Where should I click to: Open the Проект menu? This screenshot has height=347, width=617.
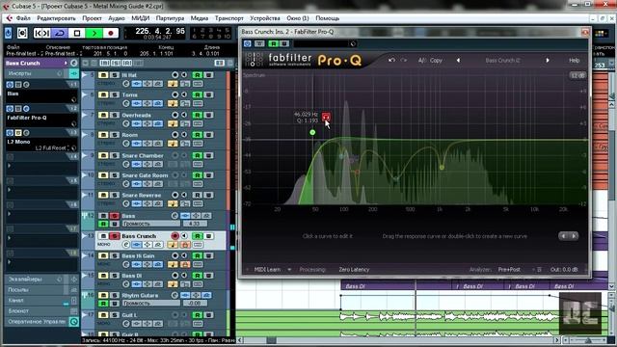click(x=92, y=18)
